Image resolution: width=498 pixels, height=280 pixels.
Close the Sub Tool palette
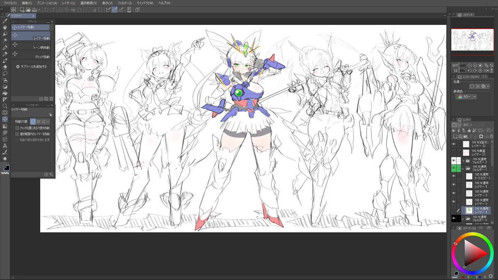tap(52, 22)
